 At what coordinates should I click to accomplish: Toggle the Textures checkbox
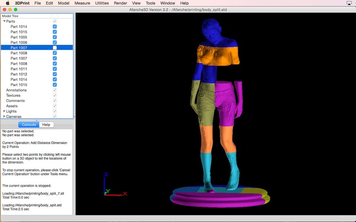click(55, 95)
